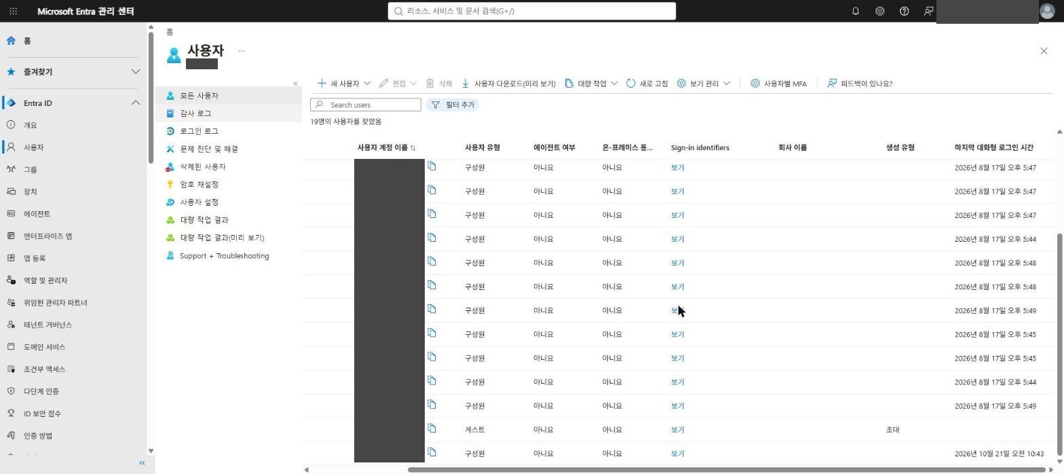Open the 대량 작업 dropdown
The image size is (1064, 474).
[590, 84]
